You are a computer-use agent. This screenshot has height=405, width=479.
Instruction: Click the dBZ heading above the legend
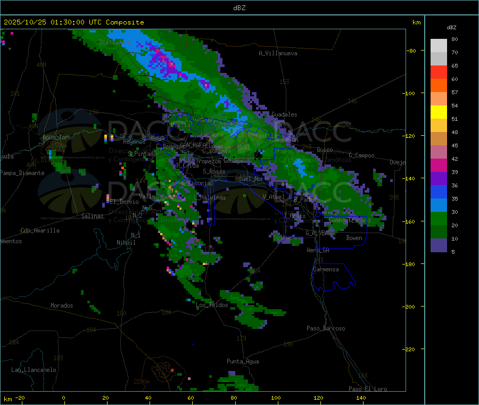coord(451,28)
